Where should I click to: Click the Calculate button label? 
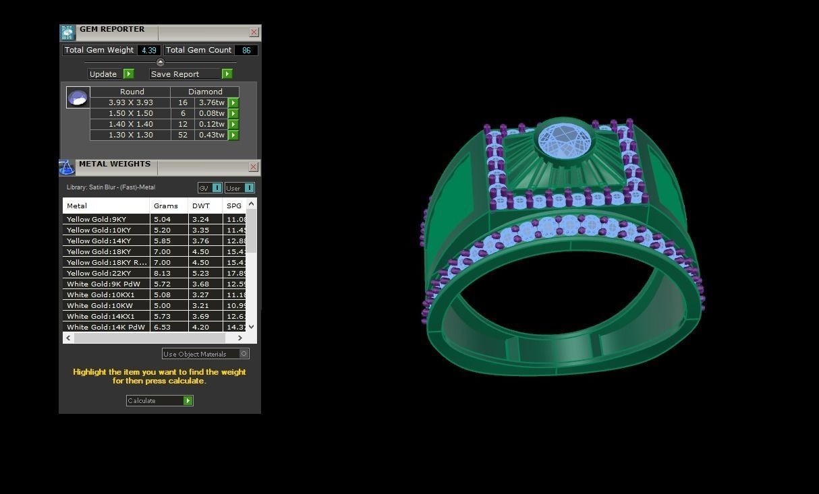142,401
